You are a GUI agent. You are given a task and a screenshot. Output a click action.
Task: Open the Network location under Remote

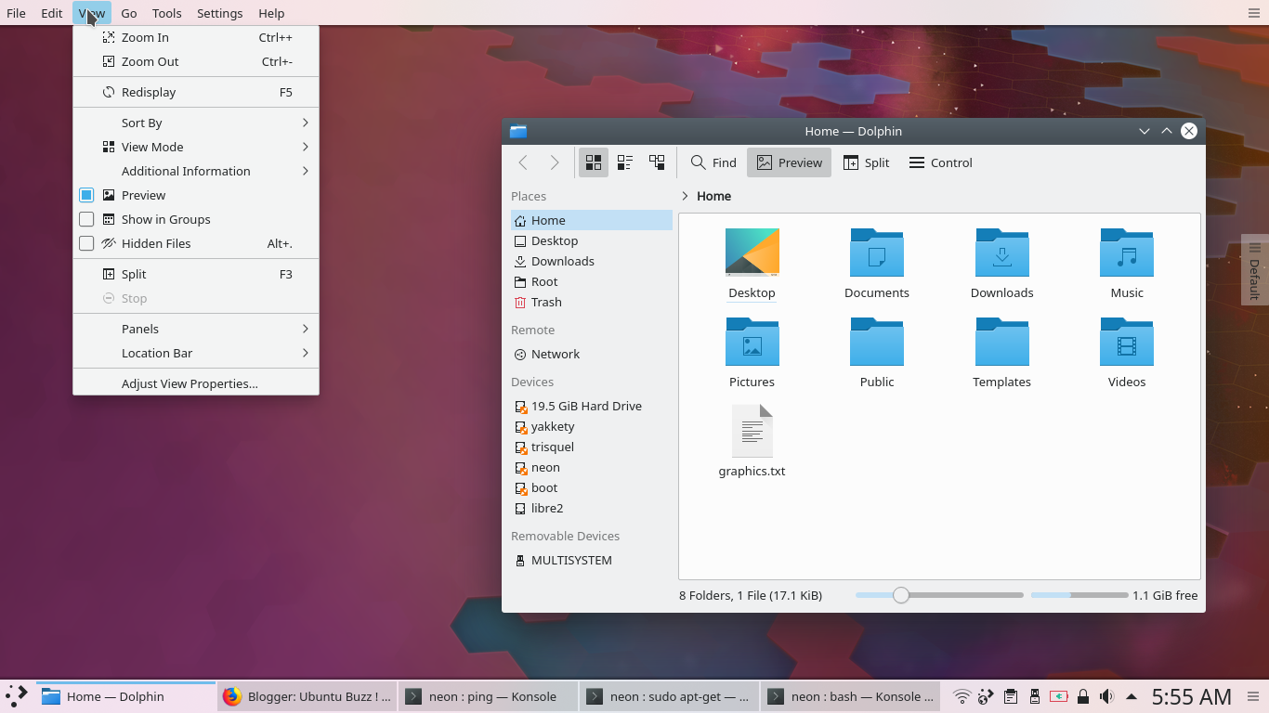coord(555,354)
